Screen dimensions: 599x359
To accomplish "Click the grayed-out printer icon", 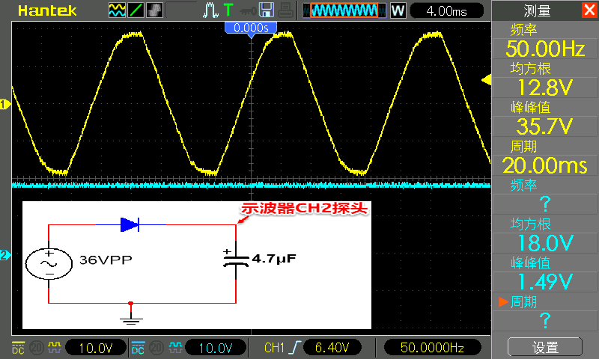I will pos(285,10).
